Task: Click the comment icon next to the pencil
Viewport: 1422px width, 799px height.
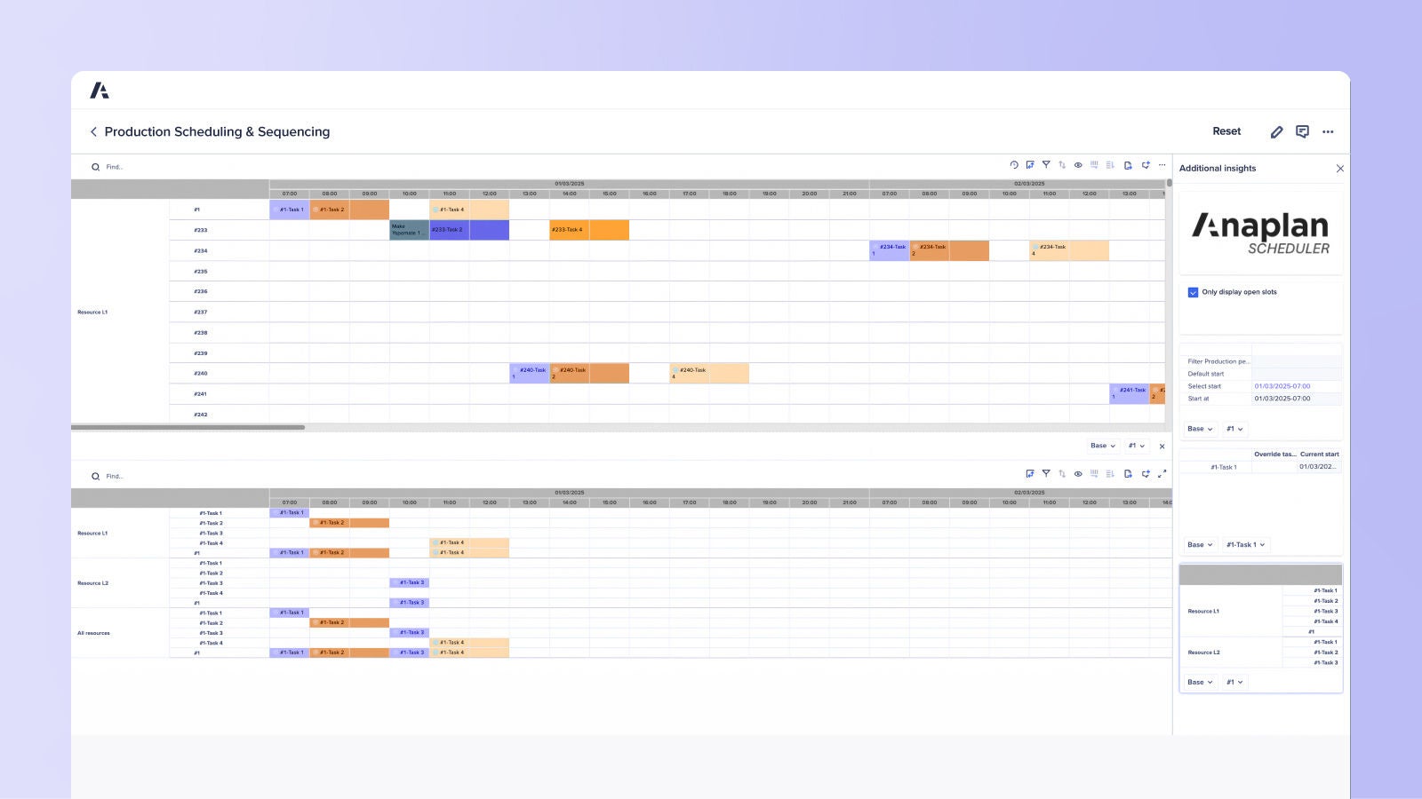Action: pos(1303,131)
